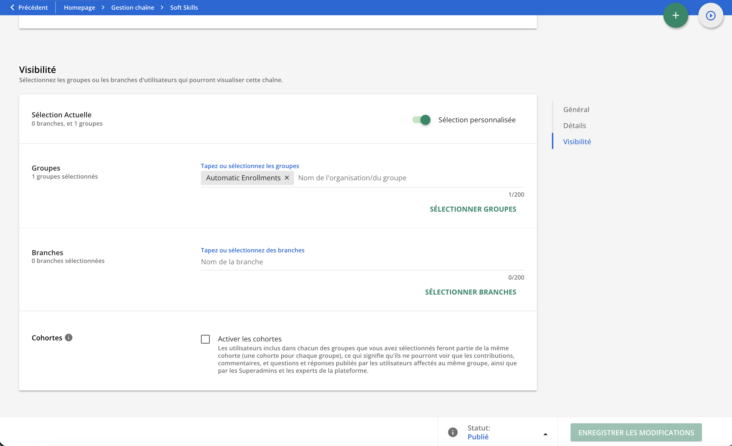This screenshot has height=446, width=732.
Task: Click breadcrumb chevron after Gestion chaîne
Action: [162, 7]
